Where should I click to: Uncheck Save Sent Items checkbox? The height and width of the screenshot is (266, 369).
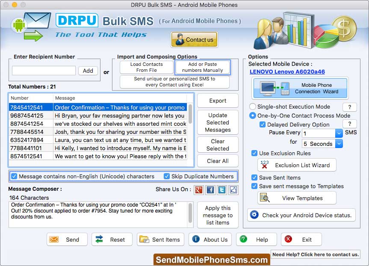254,177
